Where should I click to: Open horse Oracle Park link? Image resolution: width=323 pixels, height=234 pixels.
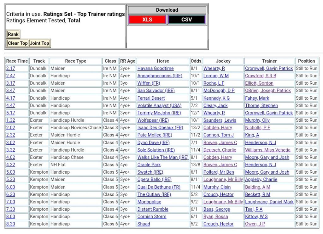tap(149, 165)
